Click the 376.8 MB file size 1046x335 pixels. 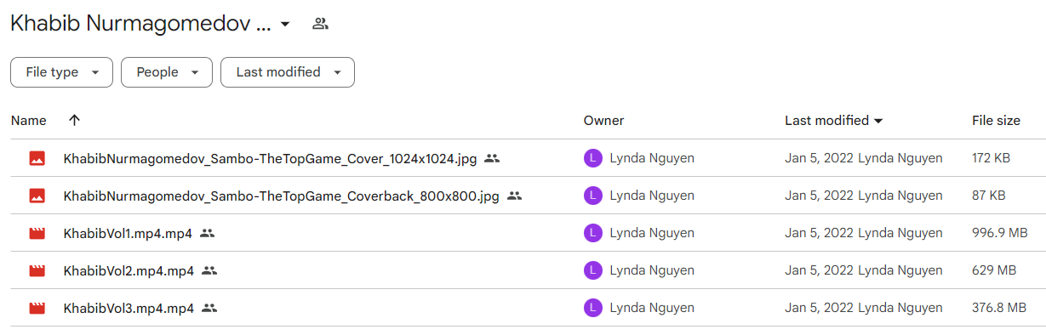tap(999, 308)
